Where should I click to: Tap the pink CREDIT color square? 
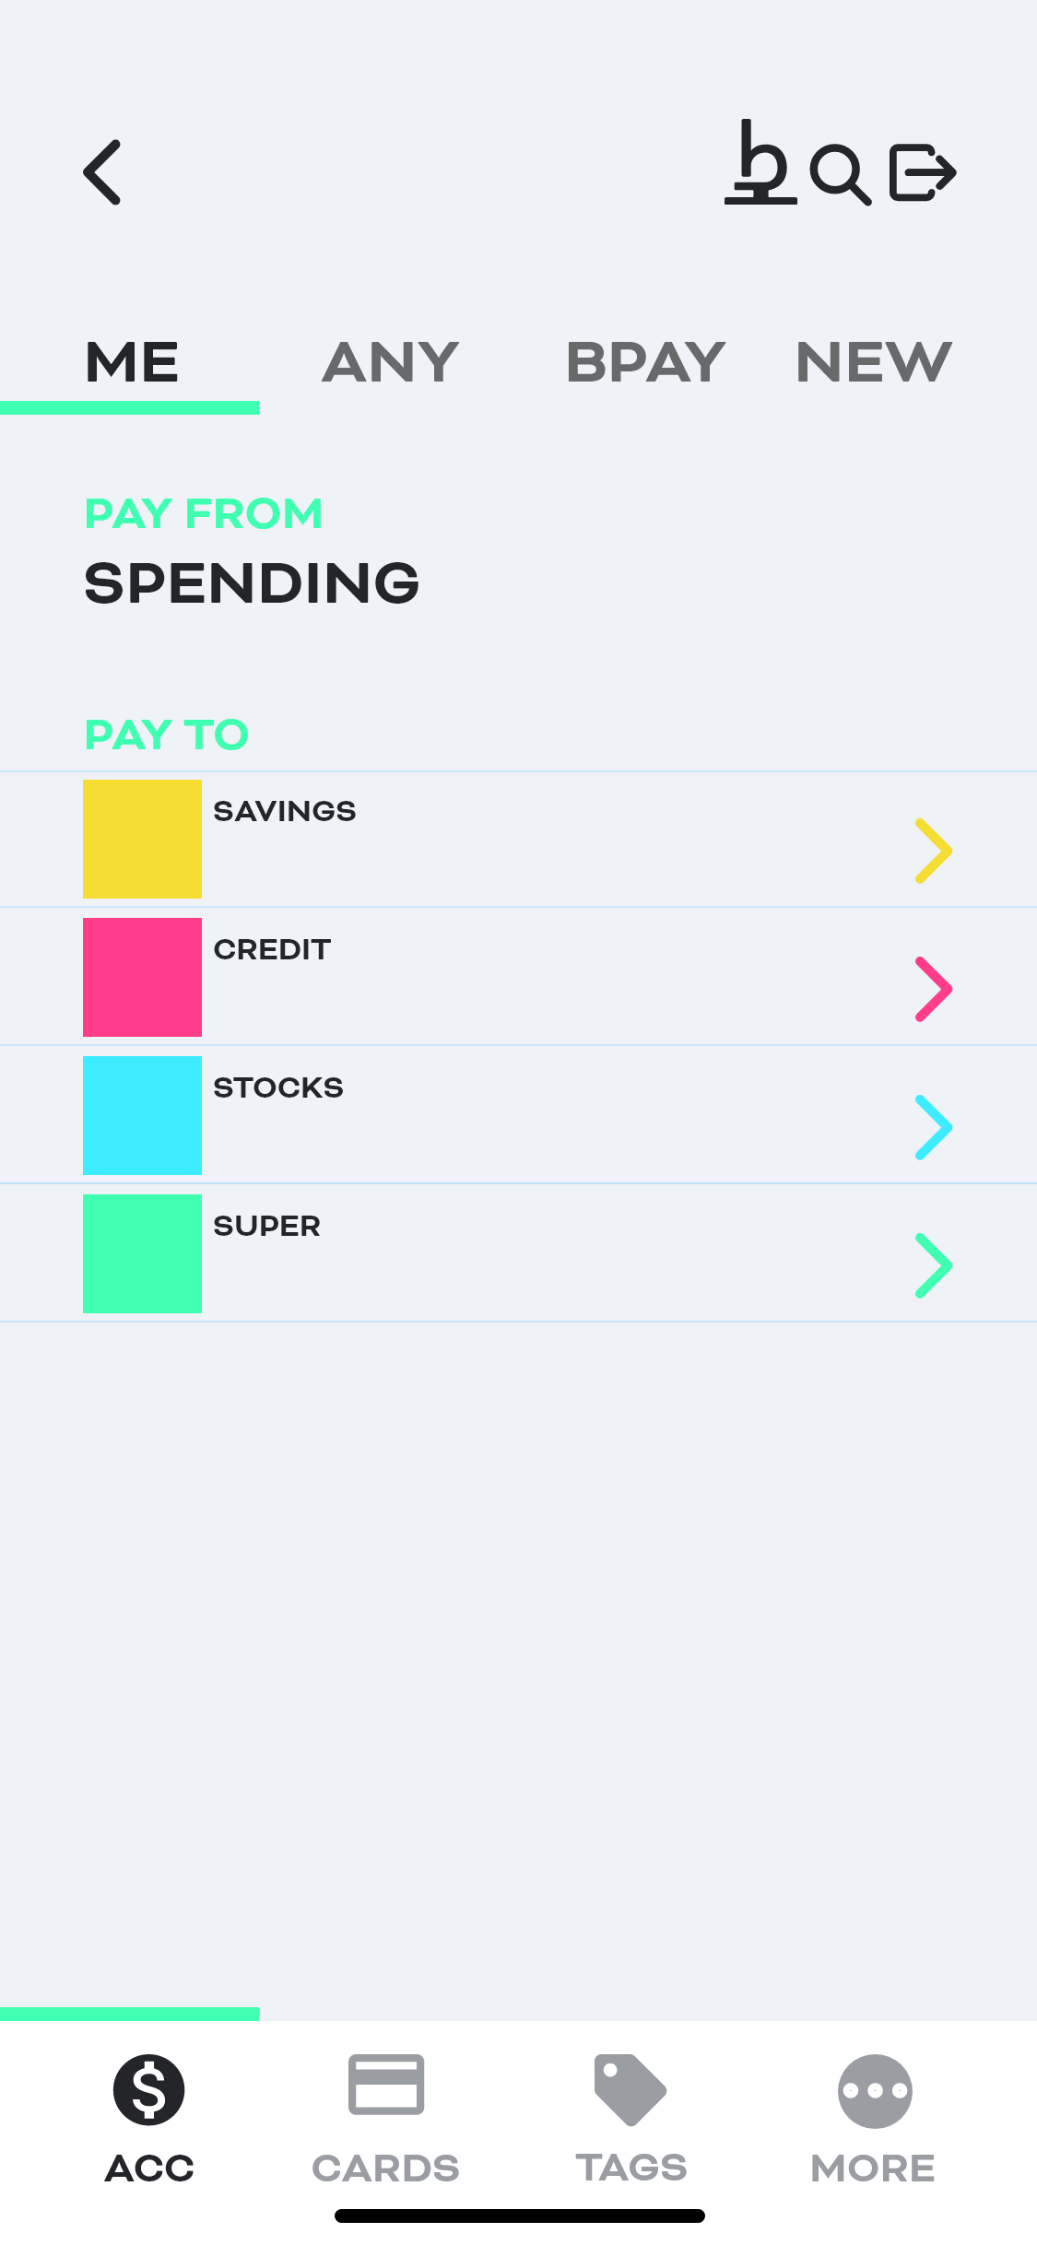click(142, 977)
